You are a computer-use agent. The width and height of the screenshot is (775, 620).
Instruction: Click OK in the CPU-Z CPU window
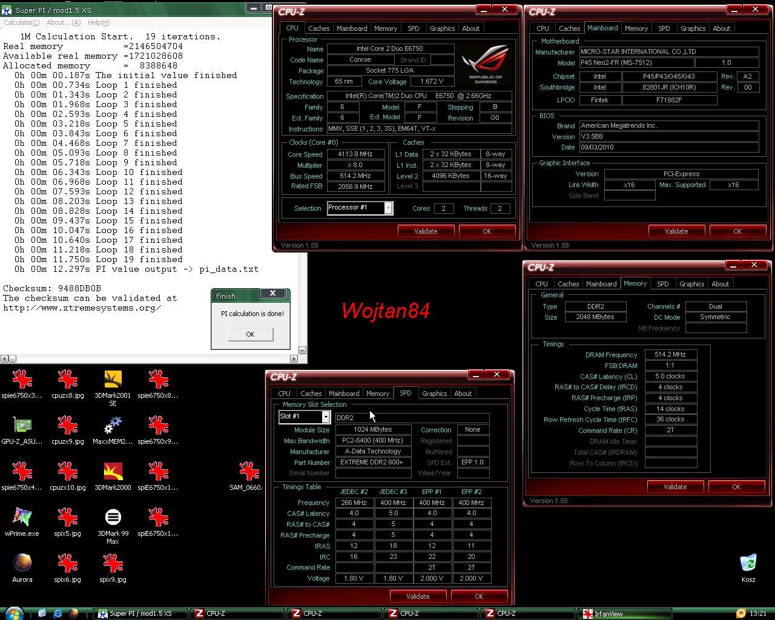tap(487, 231)
